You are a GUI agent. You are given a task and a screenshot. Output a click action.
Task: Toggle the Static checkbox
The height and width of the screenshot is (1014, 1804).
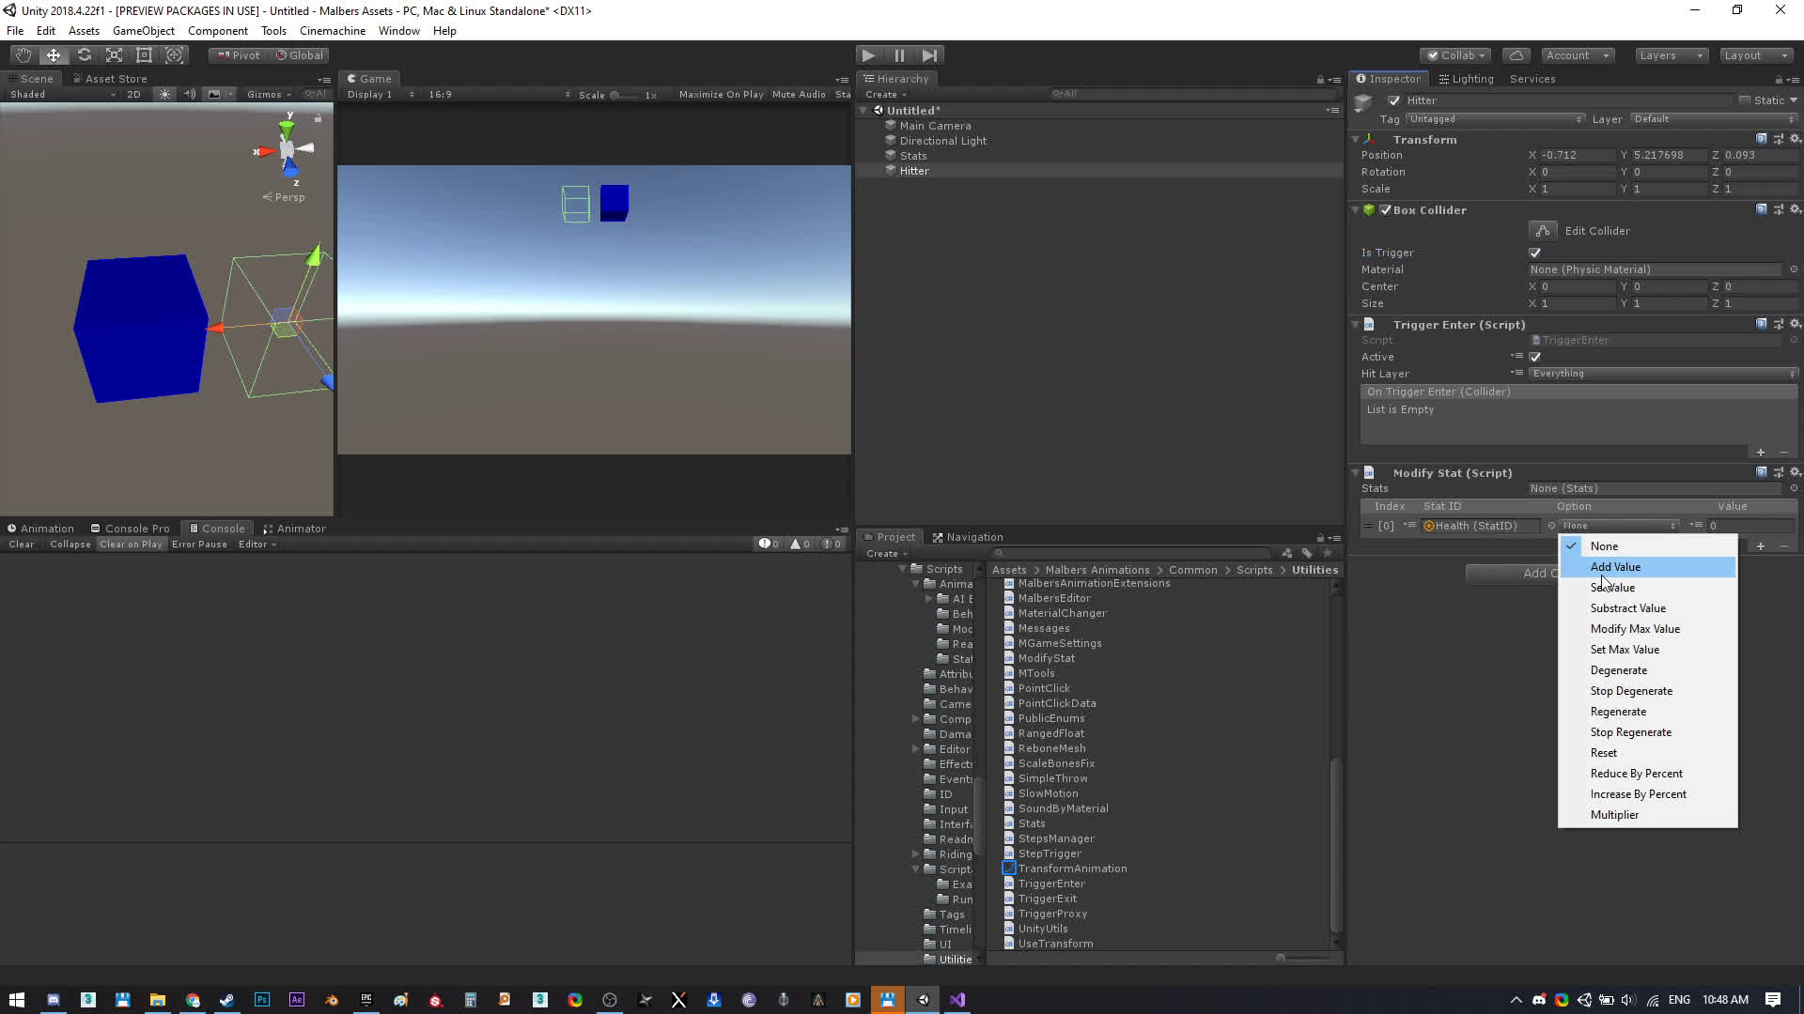click(1745, 100)
